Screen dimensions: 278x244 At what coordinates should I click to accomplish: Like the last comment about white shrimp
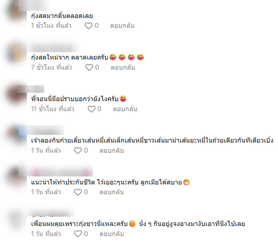point(78,234)
